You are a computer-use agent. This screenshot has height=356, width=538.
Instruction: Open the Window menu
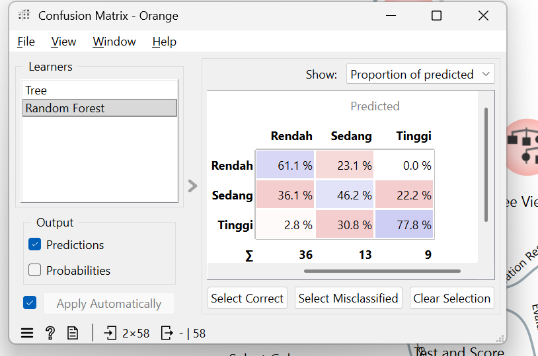pos(114,42)
